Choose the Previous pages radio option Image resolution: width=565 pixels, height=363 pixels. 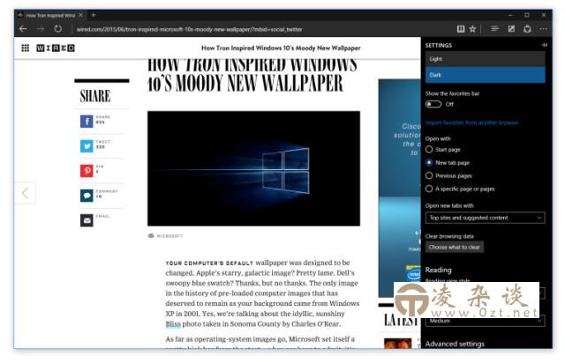[429, 175]
